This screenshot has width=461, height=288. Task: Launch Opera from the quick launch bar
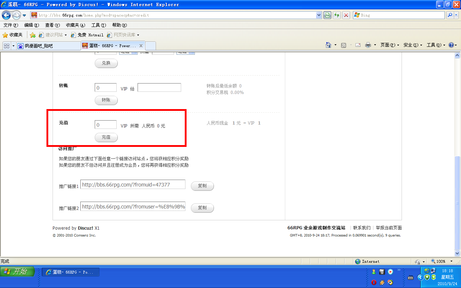[374, 282]
